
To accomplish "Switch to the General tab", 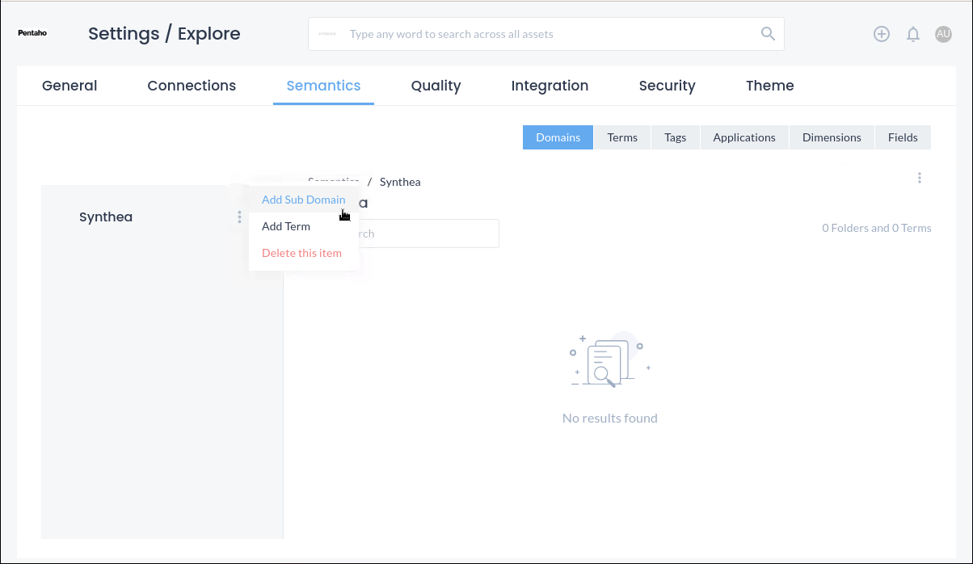I will 69,86.
